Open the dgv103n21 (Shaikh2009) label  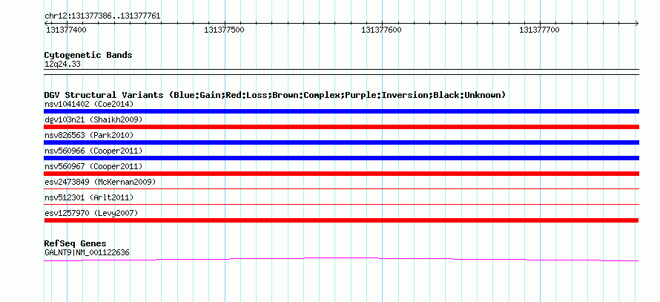(x=93, y=119)
